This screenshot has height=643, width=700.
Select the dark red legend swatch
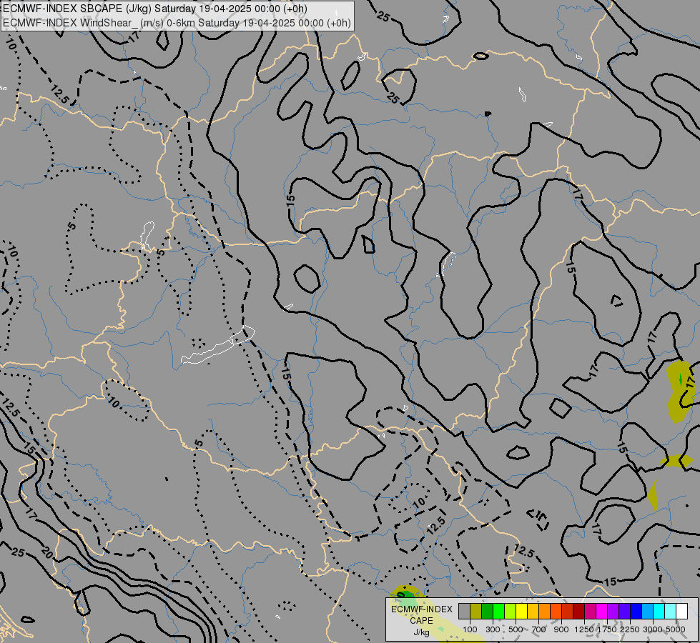click(x=579, y=611)
